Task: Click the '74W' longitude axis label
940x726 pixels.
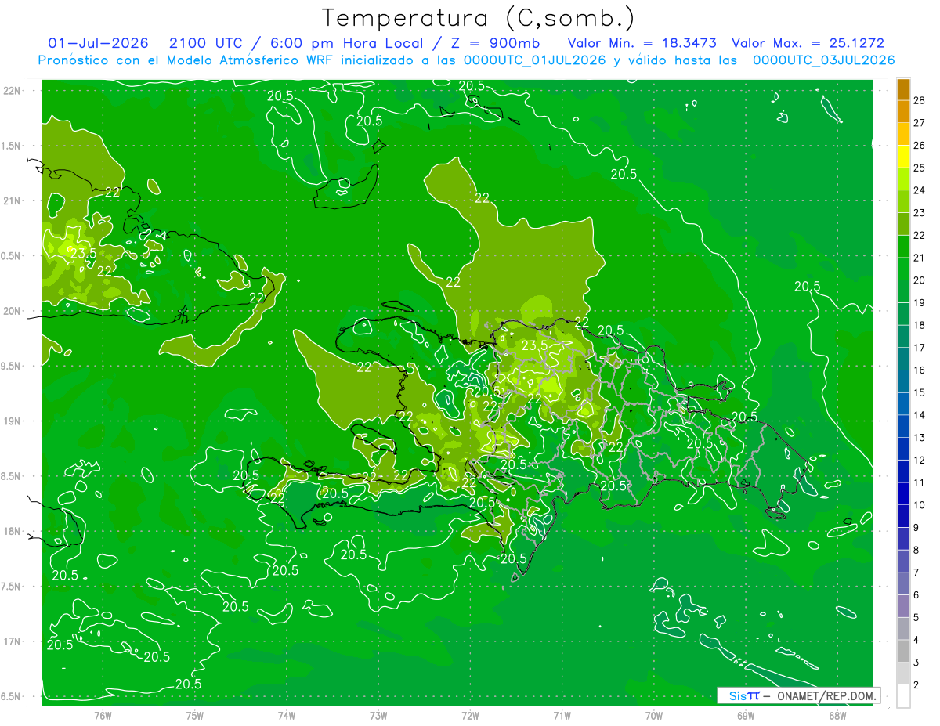Action: (x=287, y=715)
